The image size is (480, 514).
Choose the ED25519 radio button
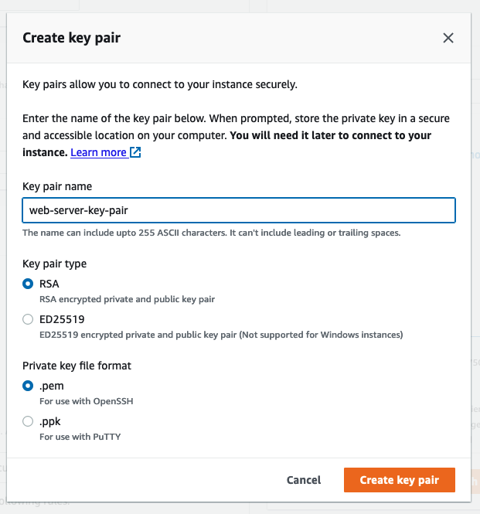(28, 318)
